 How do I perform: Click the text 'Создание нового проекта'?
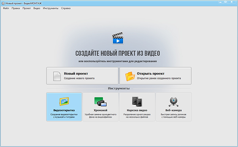79,78
